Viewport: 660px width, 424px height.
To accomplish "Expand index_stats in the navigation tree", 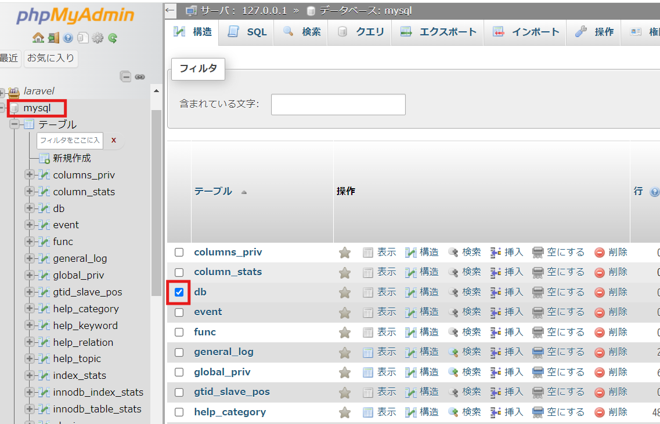I will coord(30,375).
